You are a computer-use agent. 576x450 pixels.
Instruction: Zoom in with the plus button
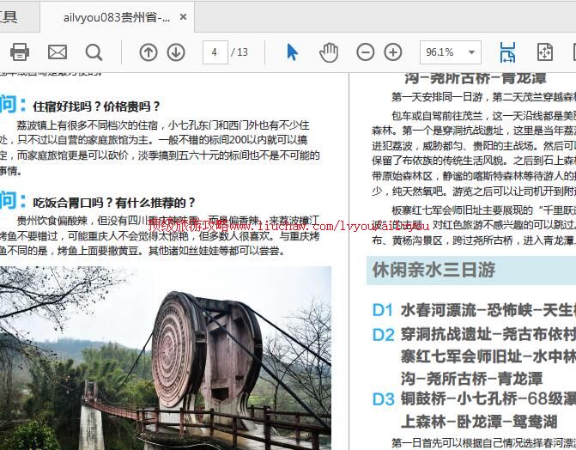click(x=393, y=52)
